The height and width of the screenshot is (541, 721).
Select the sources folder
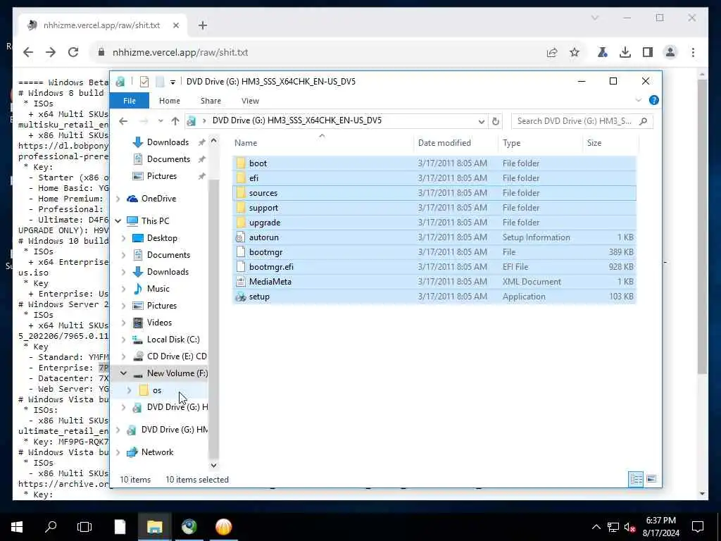[x=434, y=193]
